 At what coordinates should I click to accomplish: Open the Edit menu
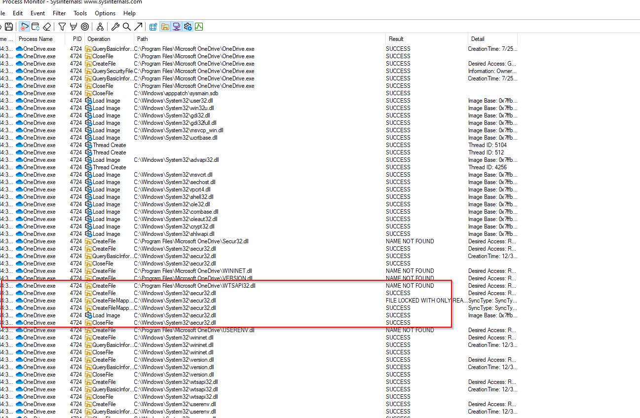click(x=18, y=13)
